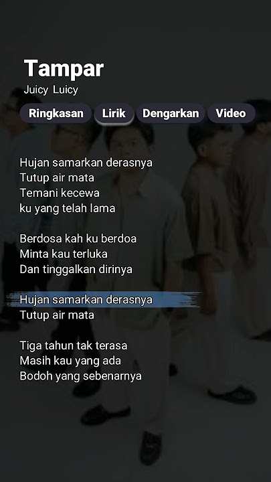Viewport: 271px width, 482px height.
Task: Tap the Tutup air mata line below the highlight
Action: pos(57,315)
